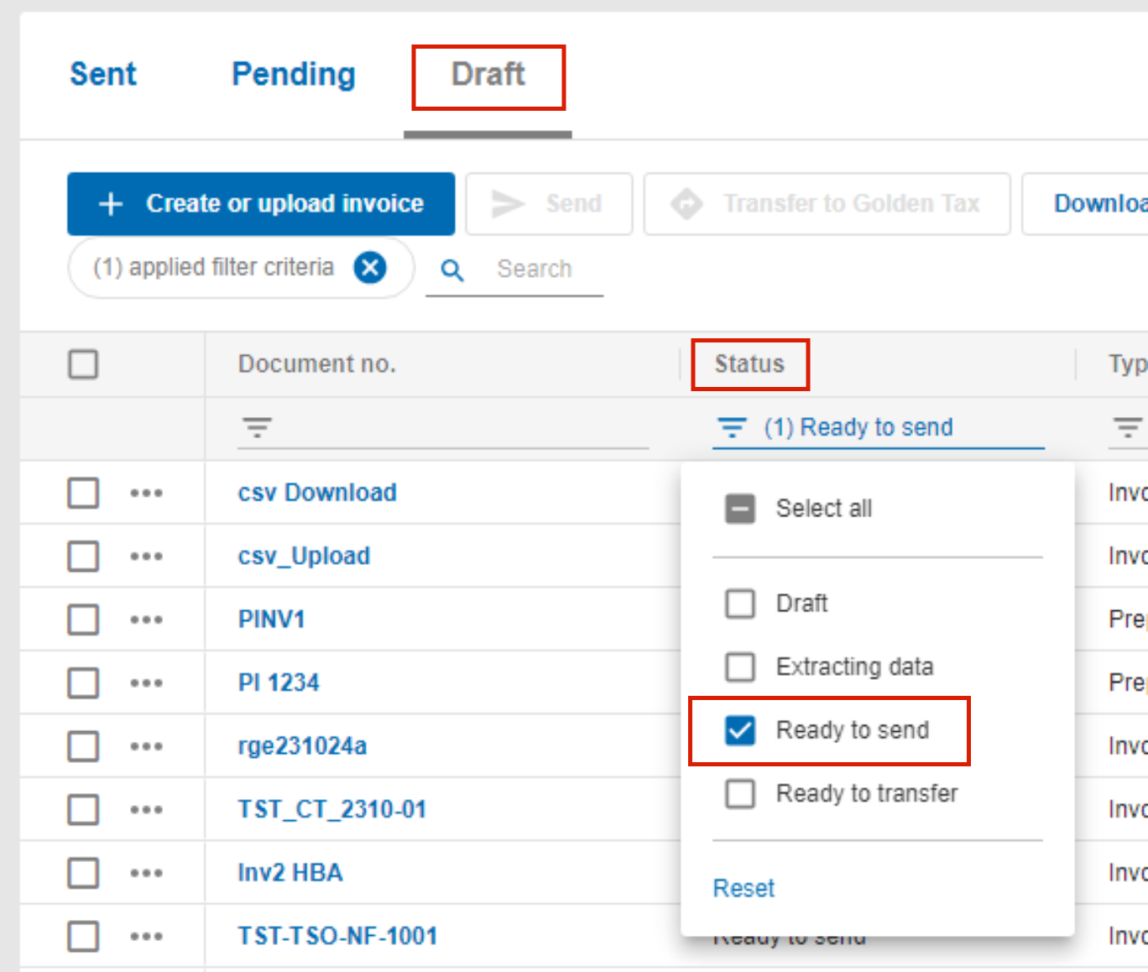1148x972 pixels.
Task: Open the PINV1 document link
Action: [x=271, y=619]
